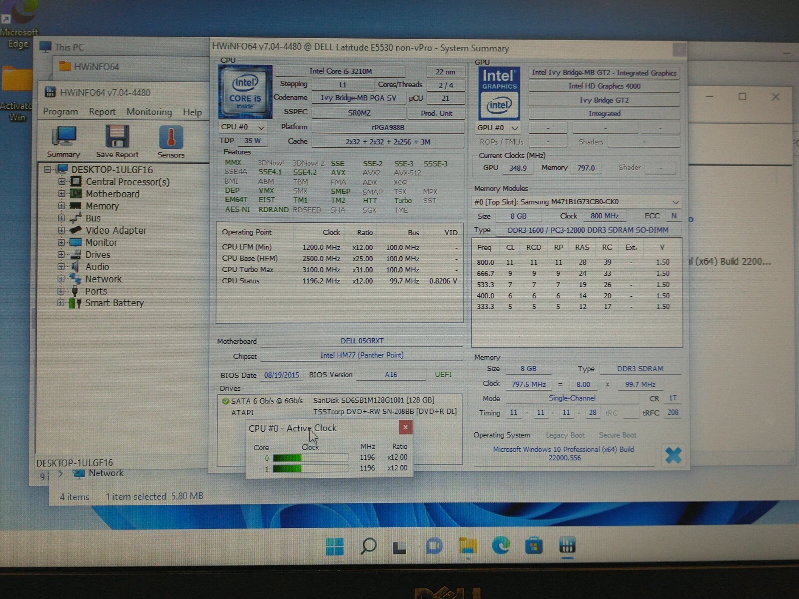Click DELL 05GRXT motherboard link
Screen dimensions: 799x599
click(362, 341)
